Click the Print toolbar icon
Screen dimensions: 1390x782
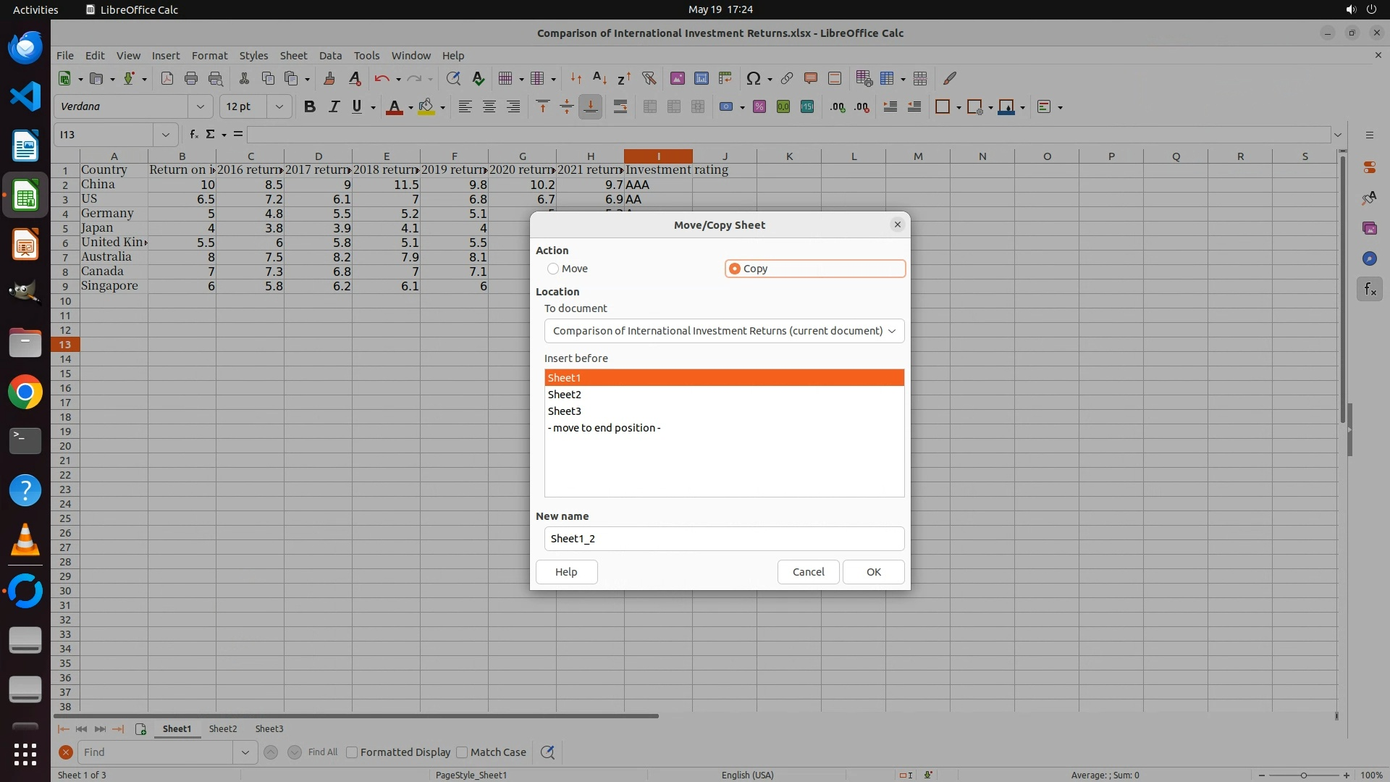coord(191,78)
